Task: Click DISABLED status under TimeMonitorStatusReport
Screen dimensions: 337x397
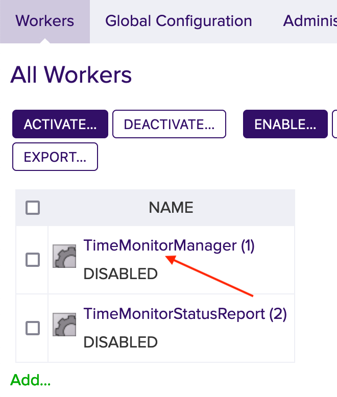Action: click(121, 342)
